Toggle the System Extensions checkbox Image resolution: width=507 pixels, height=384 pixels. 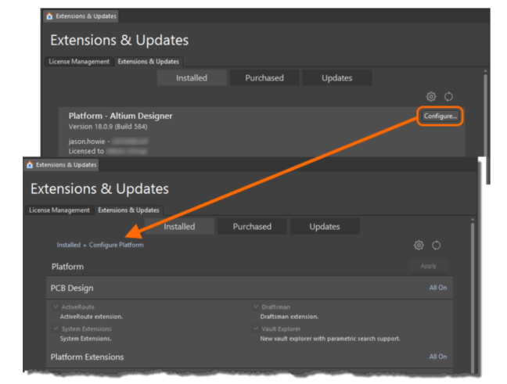pos(56,329)
